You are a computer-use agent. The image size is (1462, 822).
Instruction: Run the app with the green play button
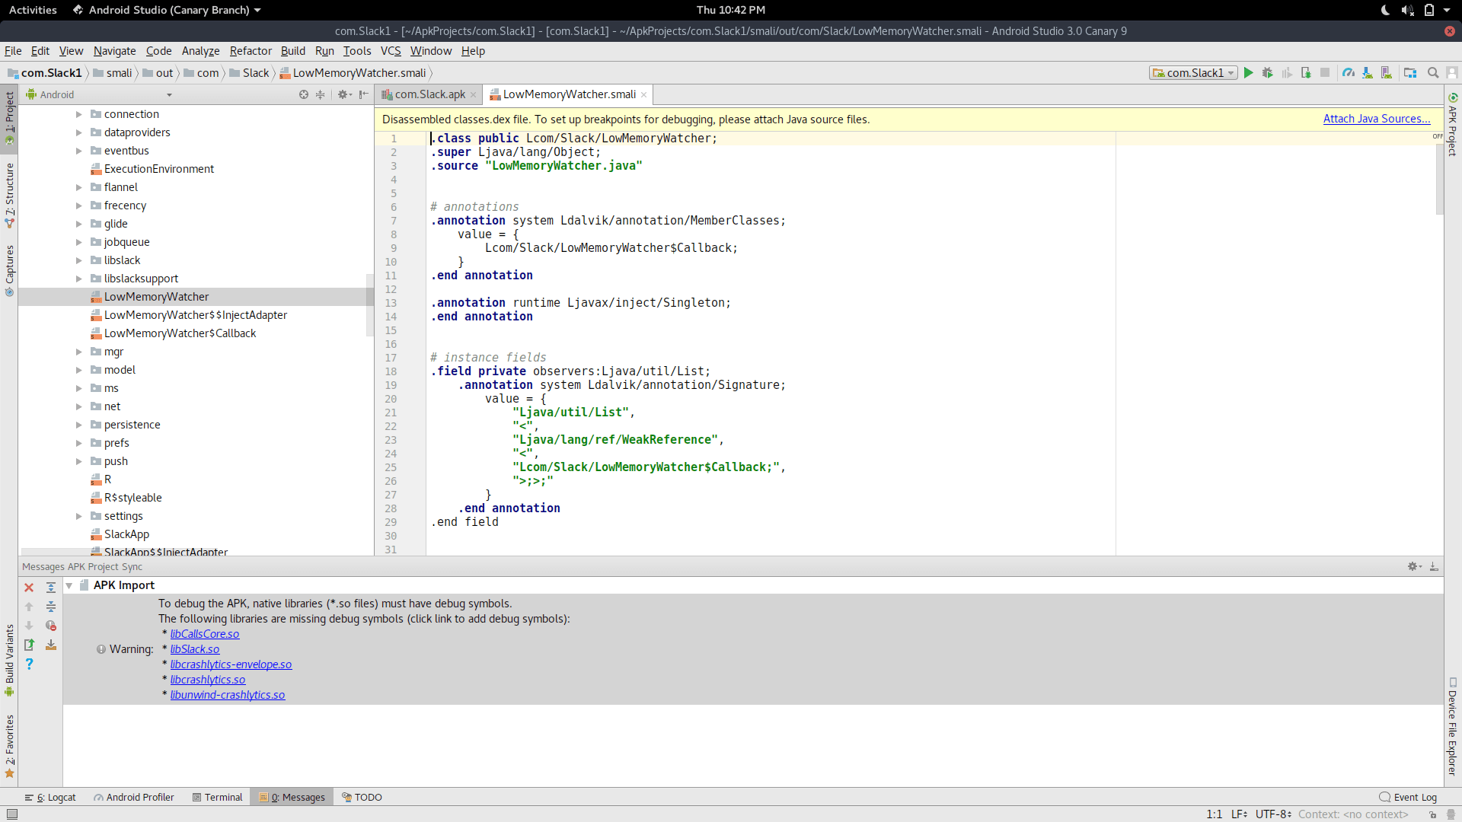[1248, 73]
